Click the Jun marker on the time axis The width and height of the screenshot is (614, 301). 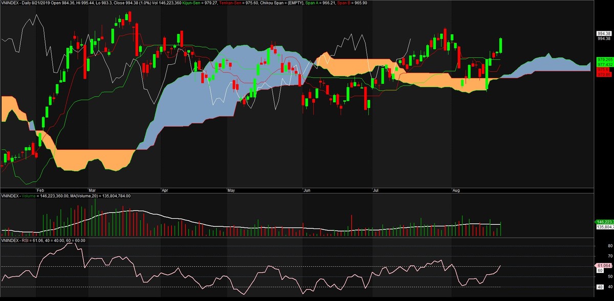(307, 189)
